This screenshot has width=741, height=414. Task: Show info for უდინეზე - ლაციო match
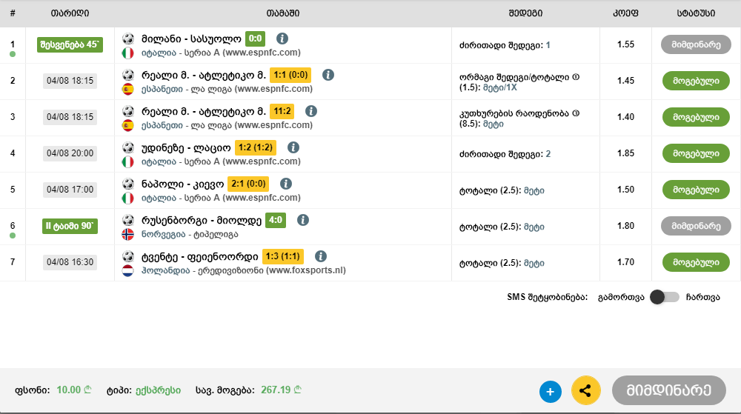click(x=293, y=147)
